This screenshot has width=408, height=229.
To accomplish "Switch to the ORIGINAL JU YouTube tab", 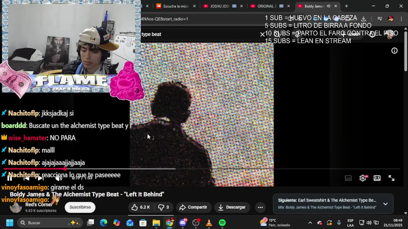I will [267, 6].
